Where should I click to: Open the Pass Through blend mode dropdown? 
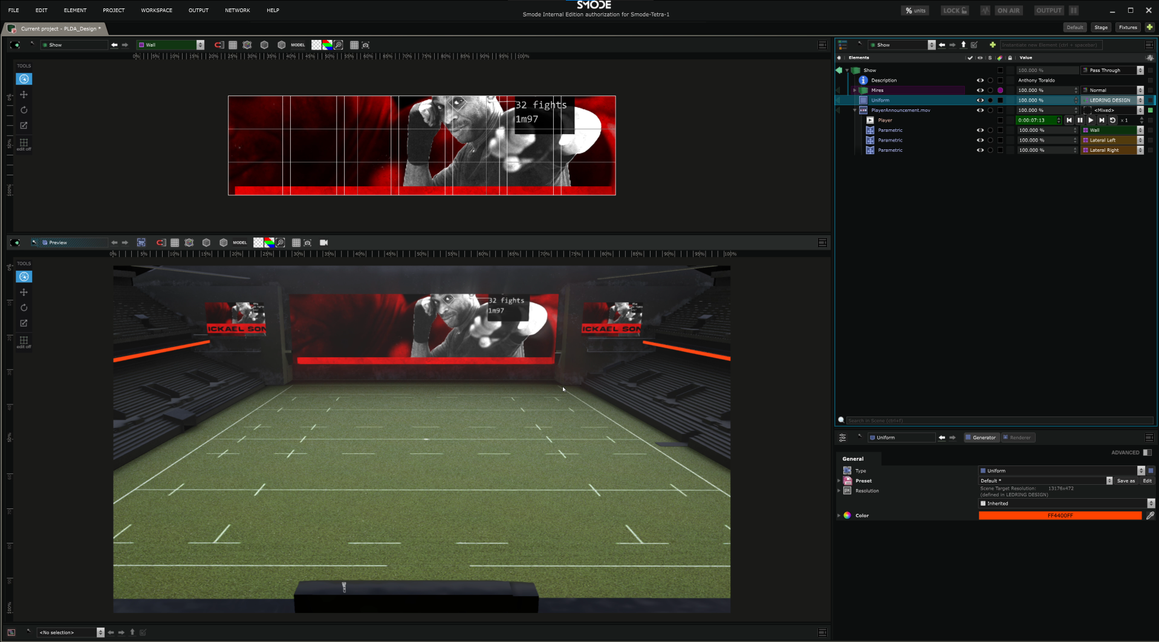[x=1140, y=71]
